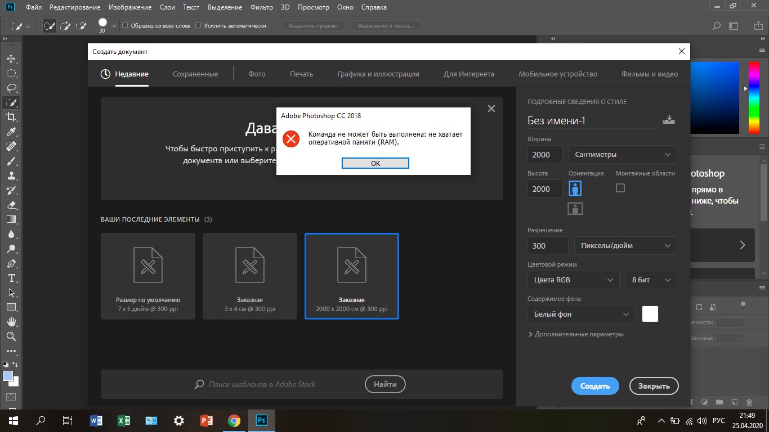Open the 'Фильтр' menu
Screen dimensions: 769x432
click(262, 7)
